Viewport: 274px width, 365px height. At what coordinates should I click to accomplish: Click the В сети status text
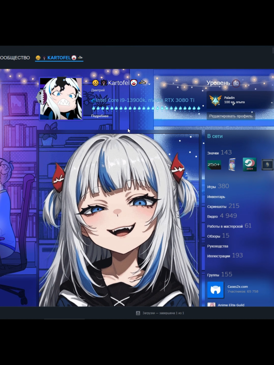(215, 136)
